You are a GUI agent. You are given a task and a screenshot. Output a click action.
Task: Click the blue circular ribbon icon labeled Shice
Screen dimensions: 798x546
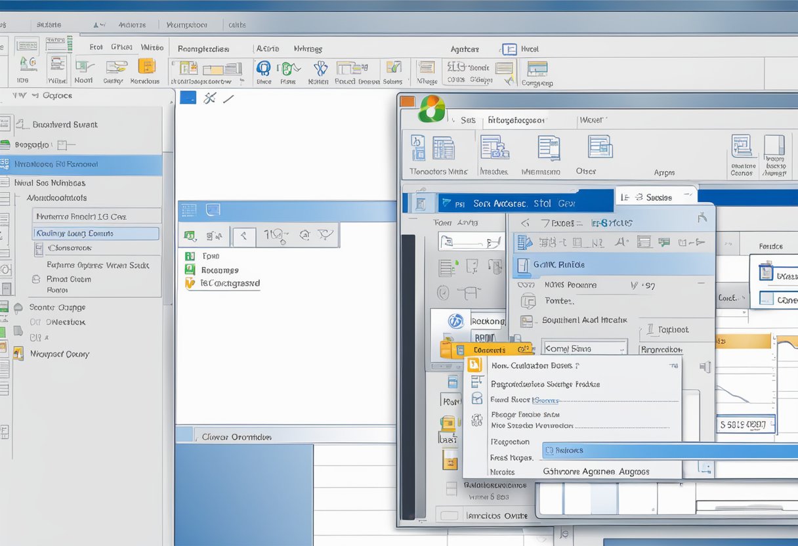[264, 69]
